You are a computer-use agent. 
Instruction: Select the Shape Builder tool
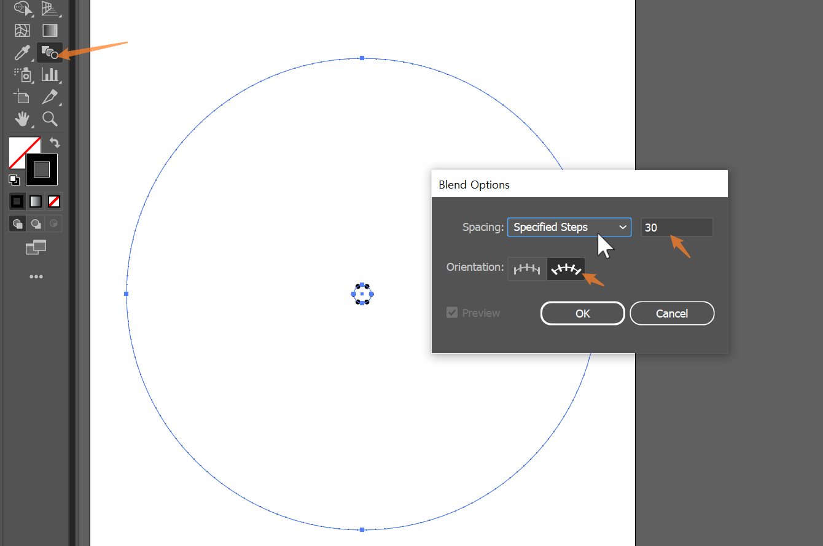[x=23, y=8]
